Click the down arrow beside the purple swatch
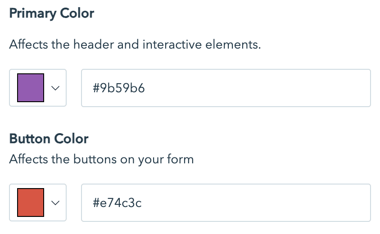Viewport: 380px width, 234px height. tap(55, 88)
